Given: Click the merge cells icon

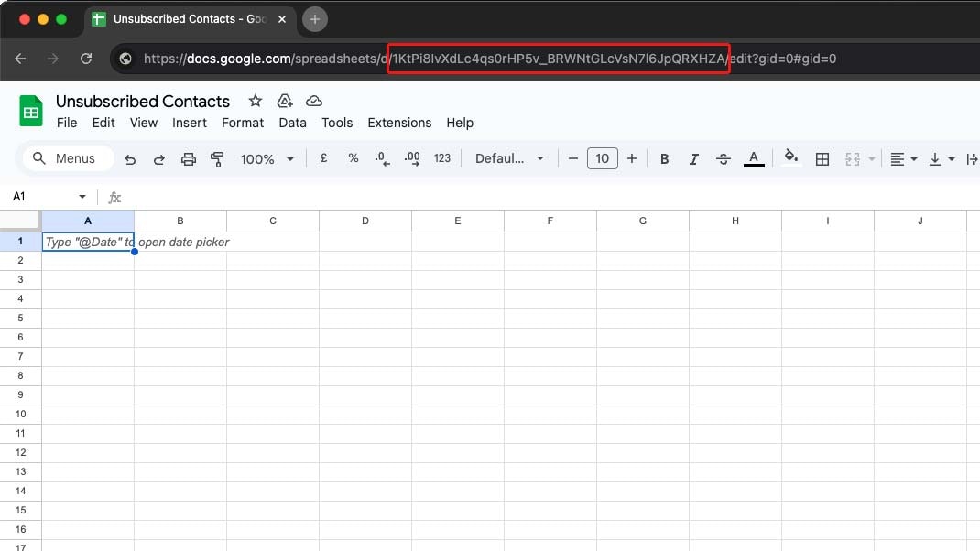Looking at the screenshot, I should coord(853,159).
